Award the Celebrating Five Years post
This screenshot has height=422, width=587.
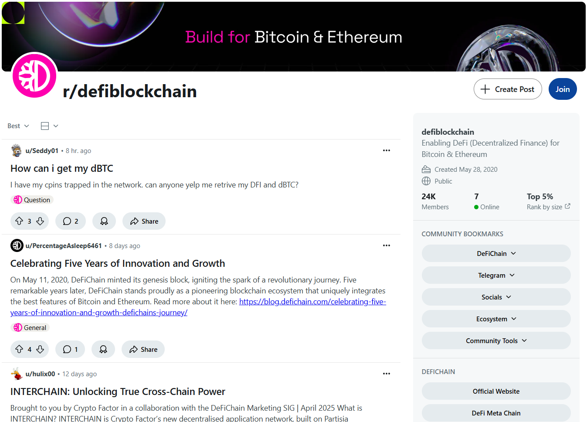coord(103,349)
